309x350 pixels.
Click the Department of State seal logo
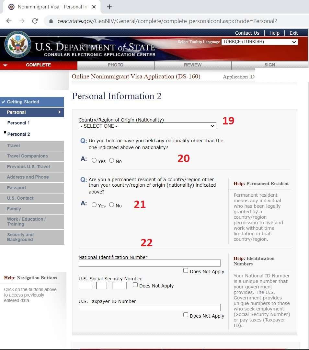click(x=17, y=44)
